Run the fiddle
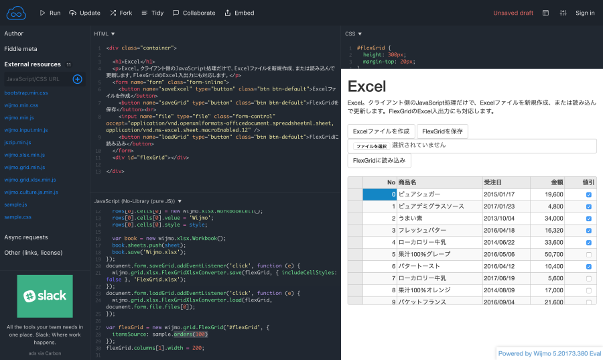This screenshot has height=360, width=603. tap(50, 13)
